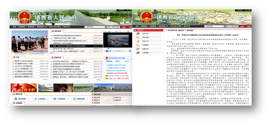Open 政府机构 in right page navigation
Image resolution: width=270 pixels, height=124 pixels.
pyautogui.click(x=153, y=26)
